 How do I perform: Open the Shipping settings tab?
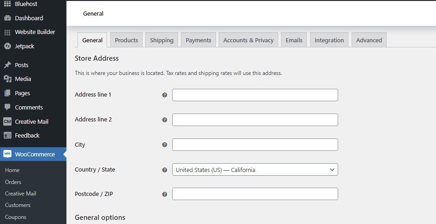point(161,40)
